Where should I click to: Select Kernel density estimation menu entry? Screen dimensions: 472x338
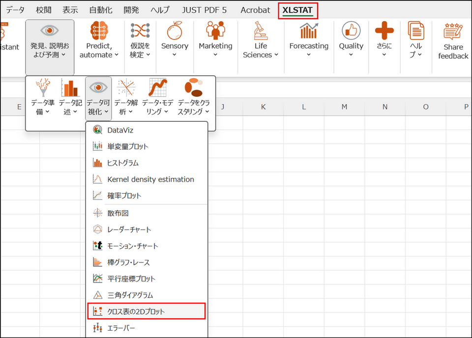coord(150,179)
